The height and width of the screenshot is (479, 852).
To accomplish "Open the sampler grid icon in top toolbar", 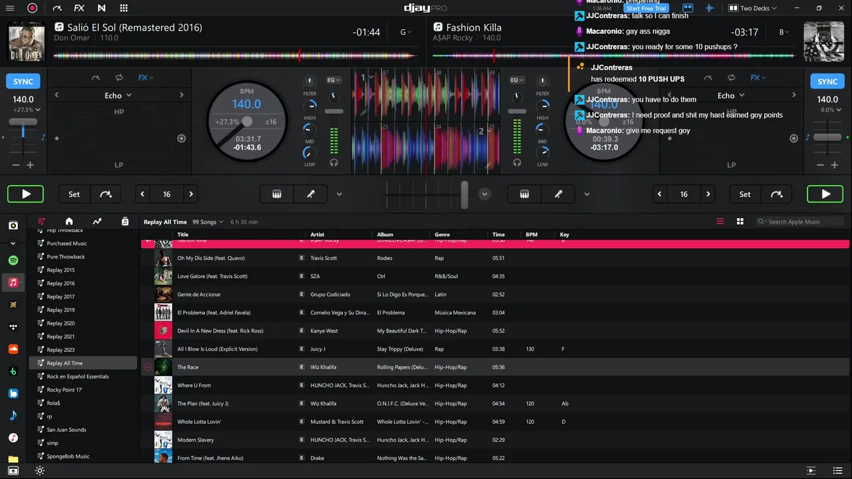I will pyautogui.click(x=124, y=8).
